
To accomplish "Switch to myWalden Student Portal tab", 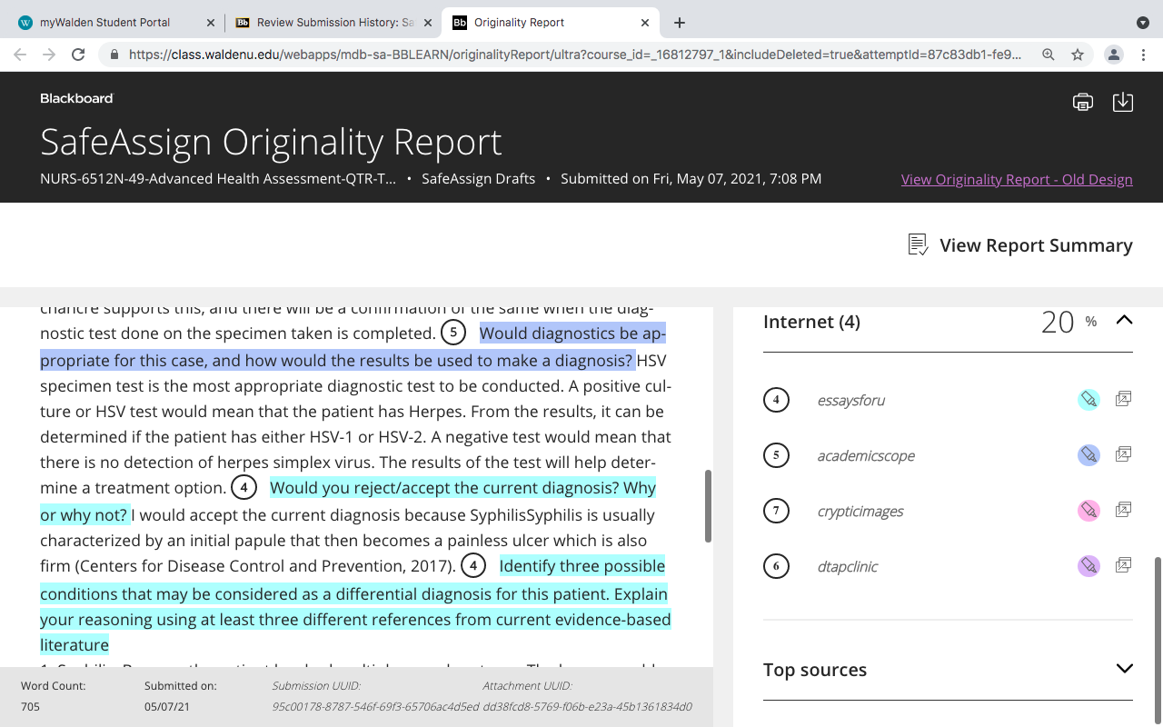I will [107, 23].
